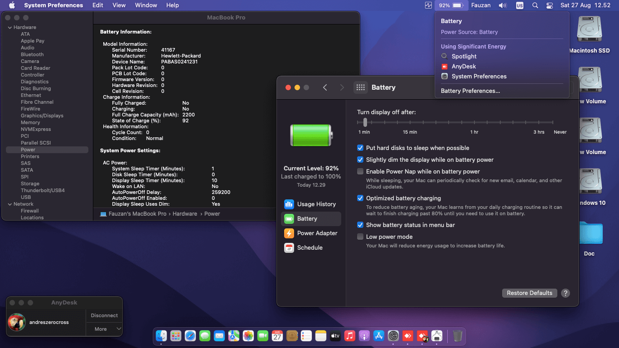Click the andreszerocross avatar in AnyDesk
The width and height of the screenshot is (619, 348).
point(16,322)
